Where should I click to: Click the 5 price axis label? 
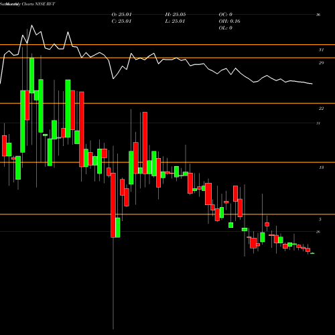click(x=320, y=220)
